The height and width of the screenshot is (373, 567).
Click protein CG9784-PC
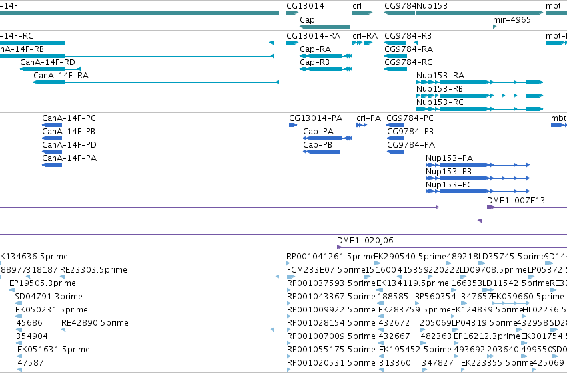click(x=410, y=118)
